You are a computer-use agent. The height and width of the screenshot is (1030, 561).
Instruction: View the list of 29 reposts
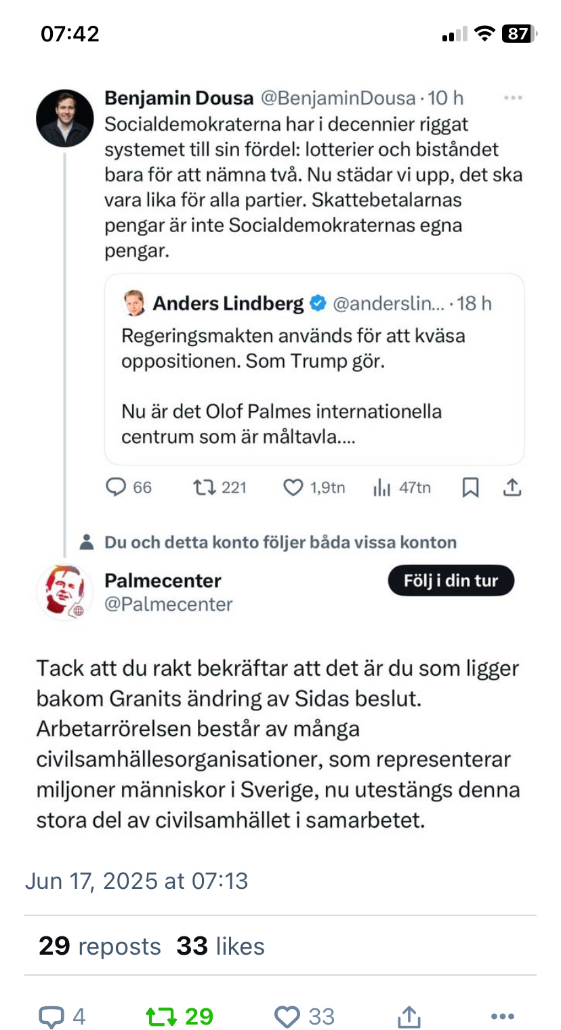coord(100,946)
